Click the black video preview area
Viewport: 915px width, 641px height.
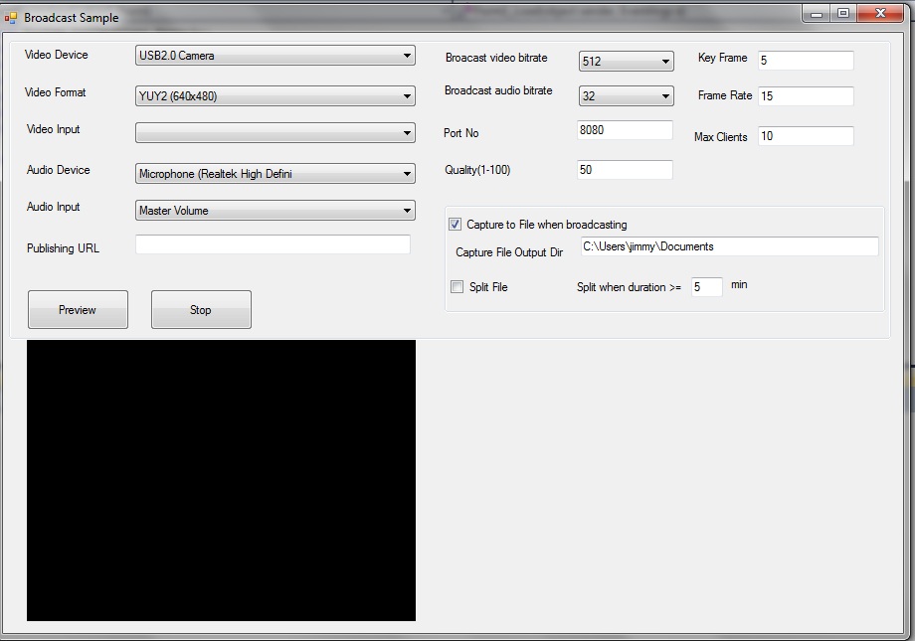(x=221, y=480)
